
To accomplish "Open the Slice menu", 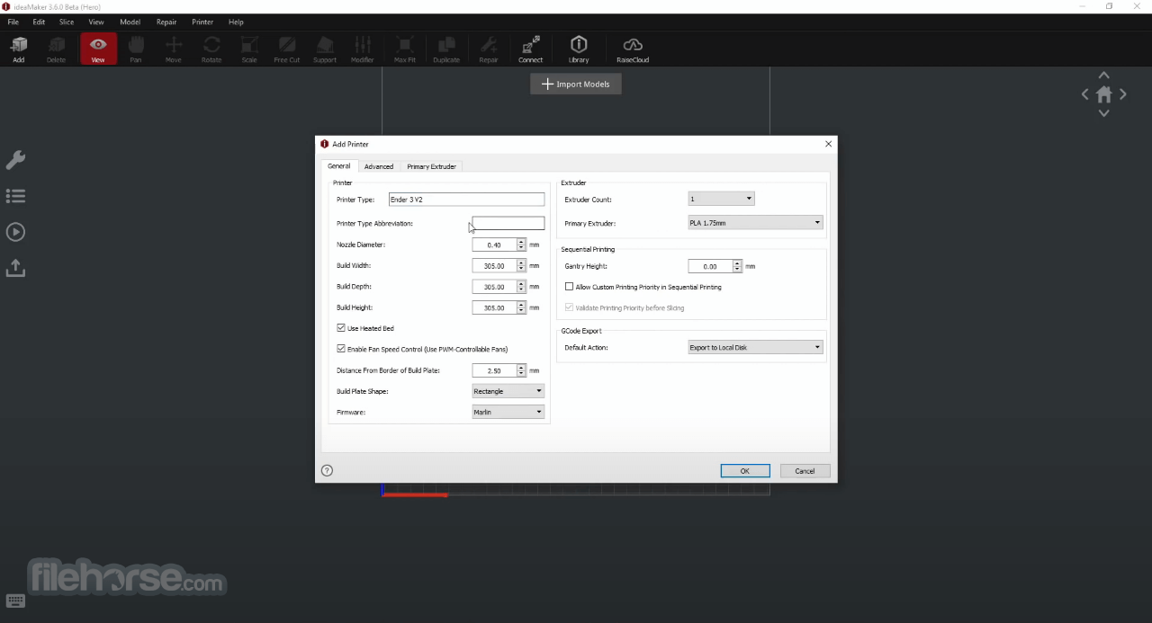I will 67,22.
